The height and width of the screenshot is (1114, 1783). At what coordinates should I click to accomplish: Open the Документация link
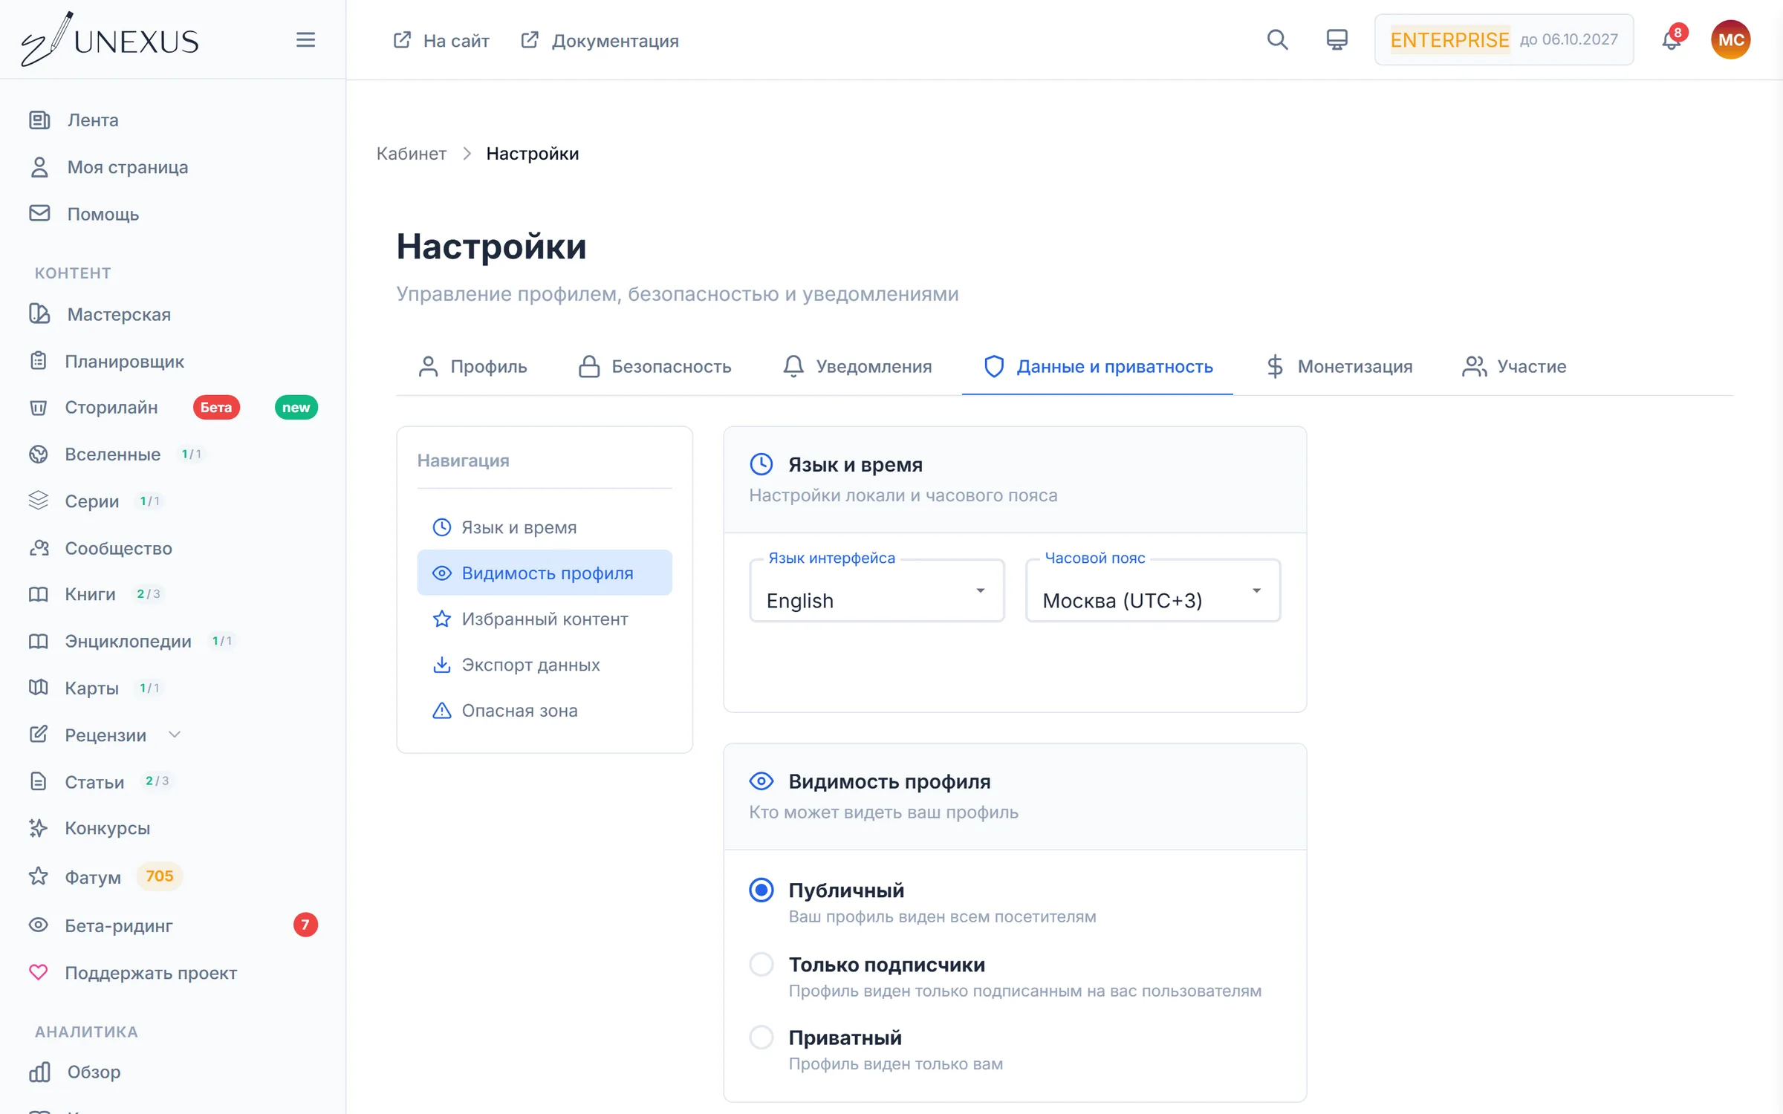click(x=600, y=40)
